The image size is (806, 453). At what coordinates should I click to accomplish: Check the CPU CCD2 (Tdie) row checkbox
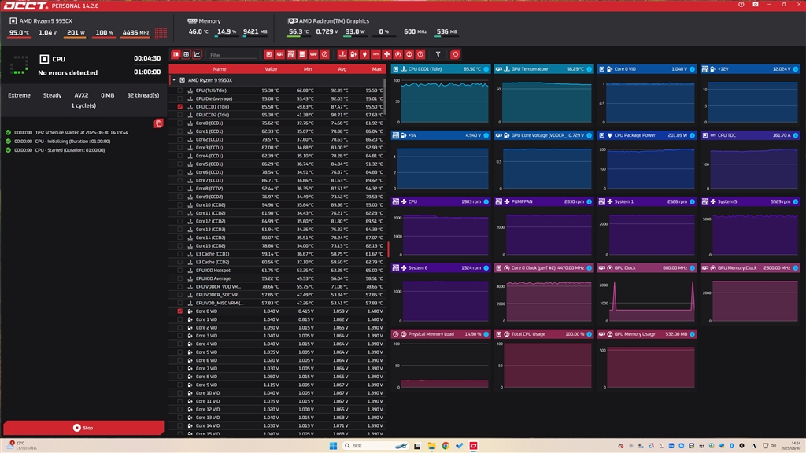click(x=180, y=115)
